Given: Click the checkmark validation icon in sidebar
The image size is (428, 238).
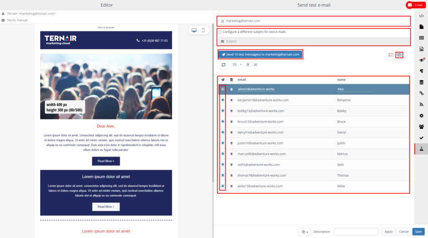Looking at the screenshot, I should pos(421,138).
